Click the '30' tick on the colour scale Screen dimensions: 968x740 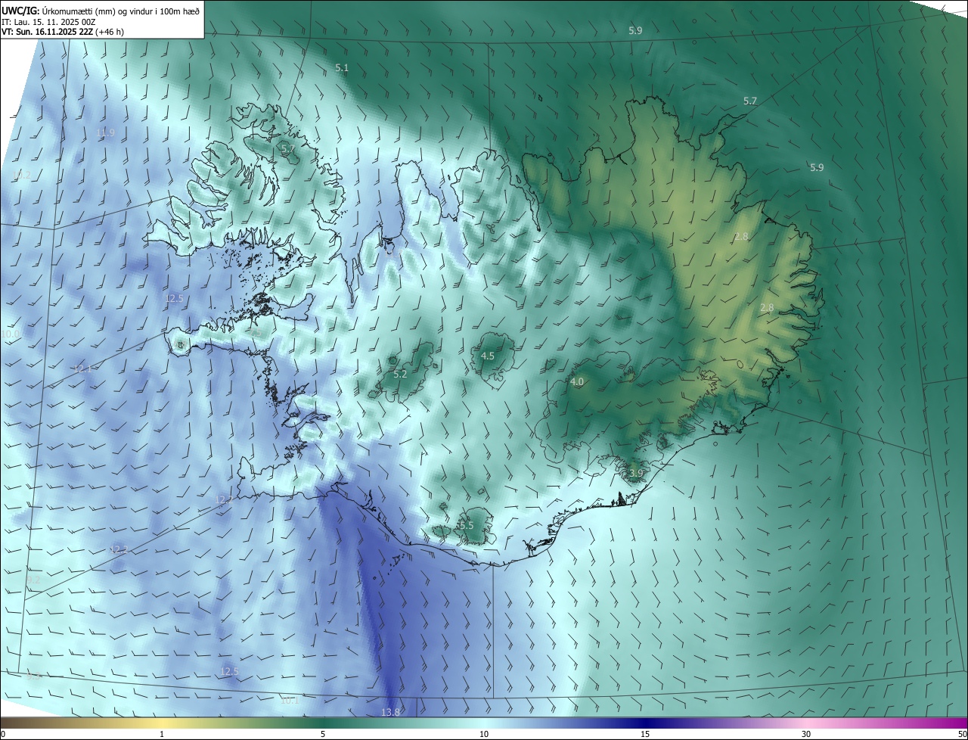(x=806, y=735)
